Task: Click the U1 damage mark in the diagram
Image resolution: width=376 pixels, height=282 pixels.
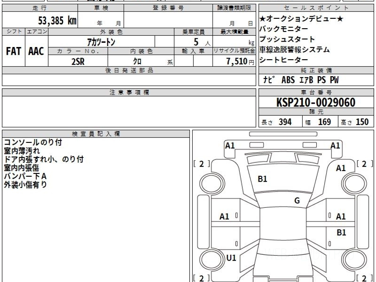Action: pos(231,258)
